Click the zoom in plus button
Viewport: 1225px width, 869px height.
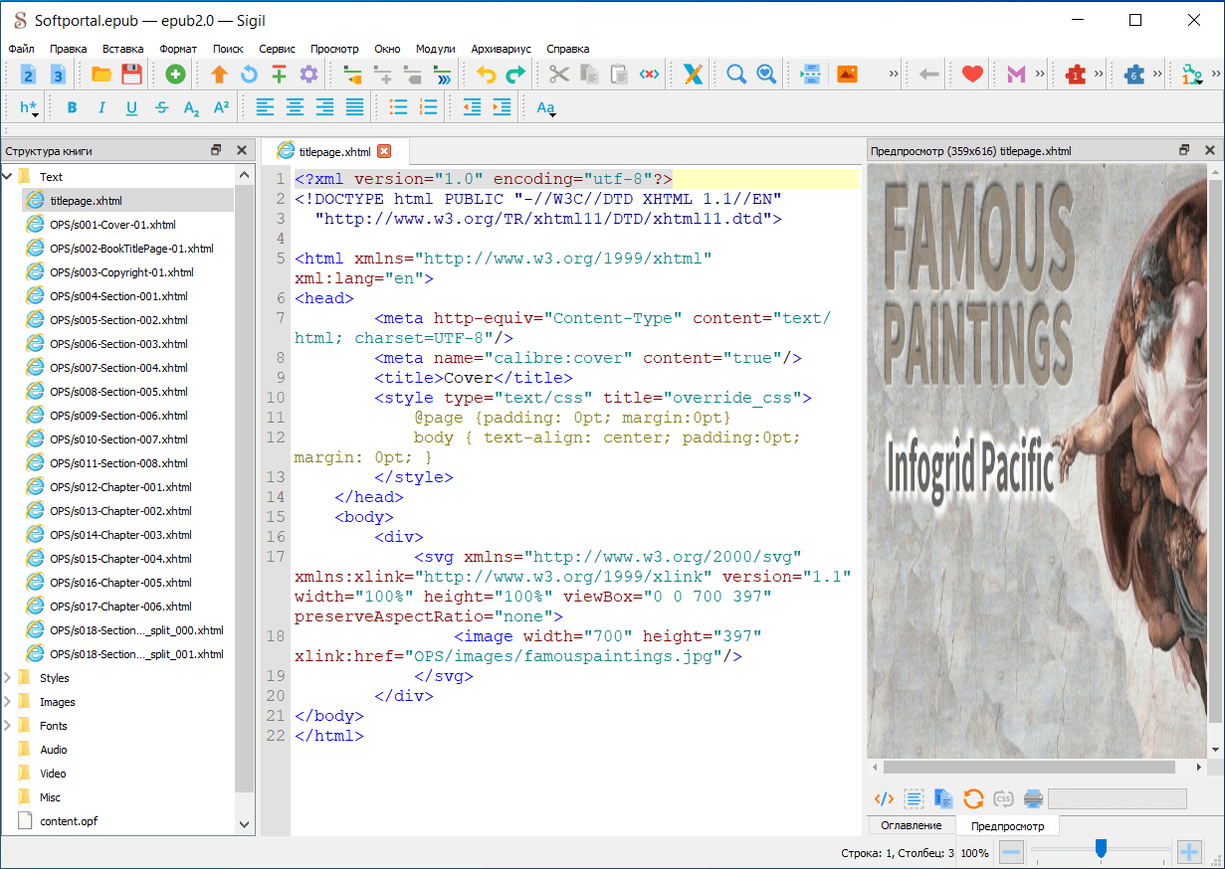pyautogui.click(x=1188, y=852)
